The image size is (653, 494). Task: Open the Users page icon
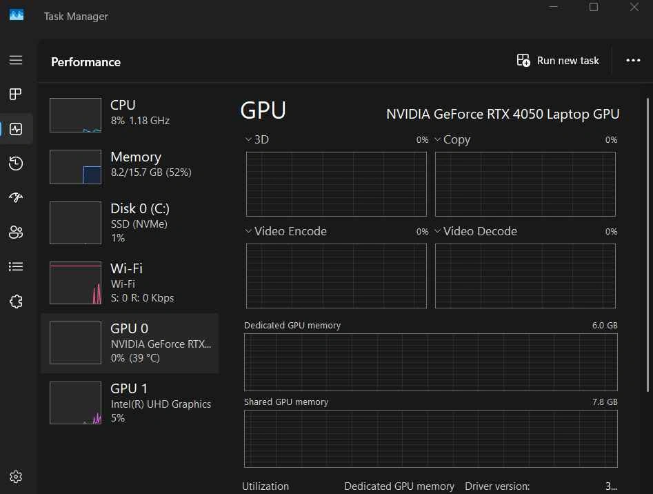tap(16, 232)
